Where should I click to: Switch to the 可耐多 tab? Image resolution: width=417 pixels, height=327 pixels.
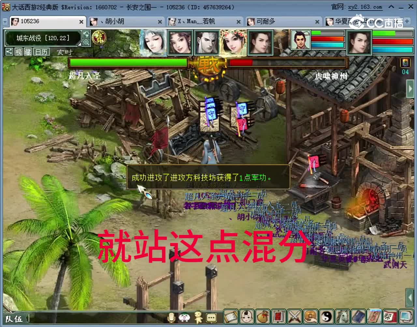(283, 21)
